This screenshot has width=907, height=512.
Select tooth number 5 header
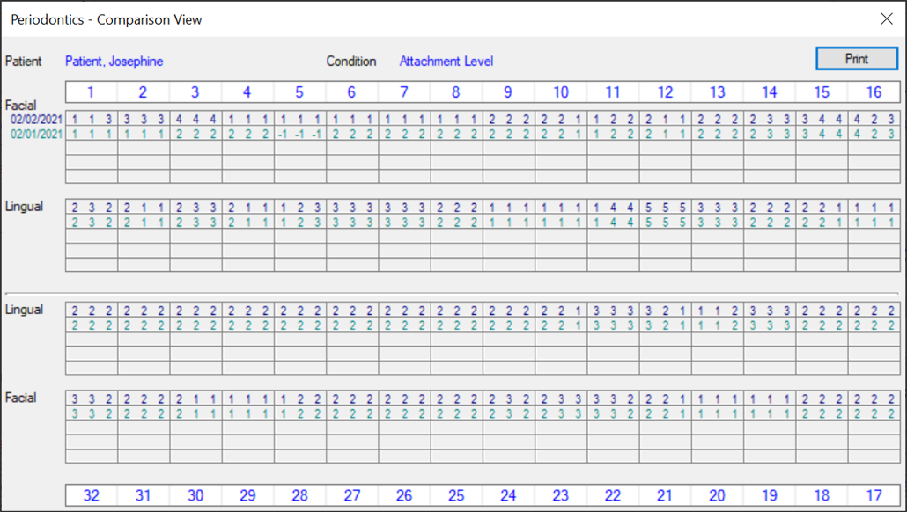pyautogui.click(x=299, y=92)
